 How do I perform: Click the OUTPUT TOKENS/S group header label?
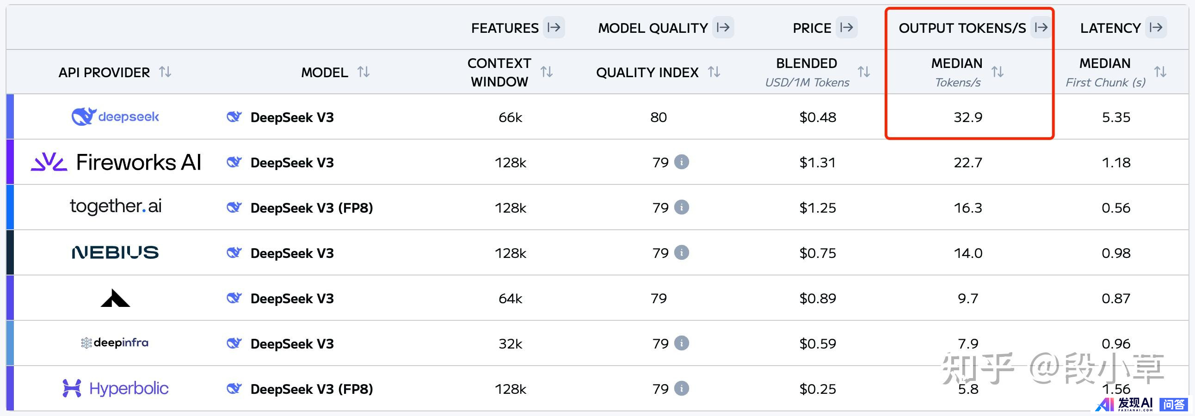tap(962, 28)
